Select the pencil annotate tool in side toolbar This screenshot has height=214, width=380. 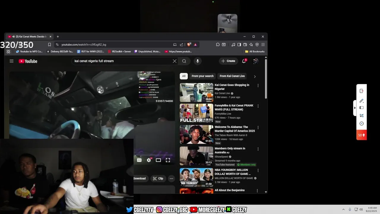pyautogui.click(x=361, y=101)
